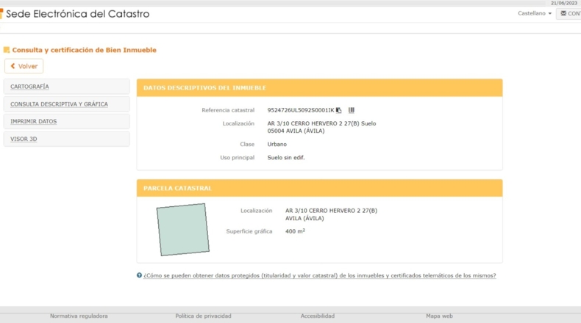The width and height of the screenshot is (581, 323).
Task: Click the 'Suelo sin edif.' value
Action: (286, 158)
